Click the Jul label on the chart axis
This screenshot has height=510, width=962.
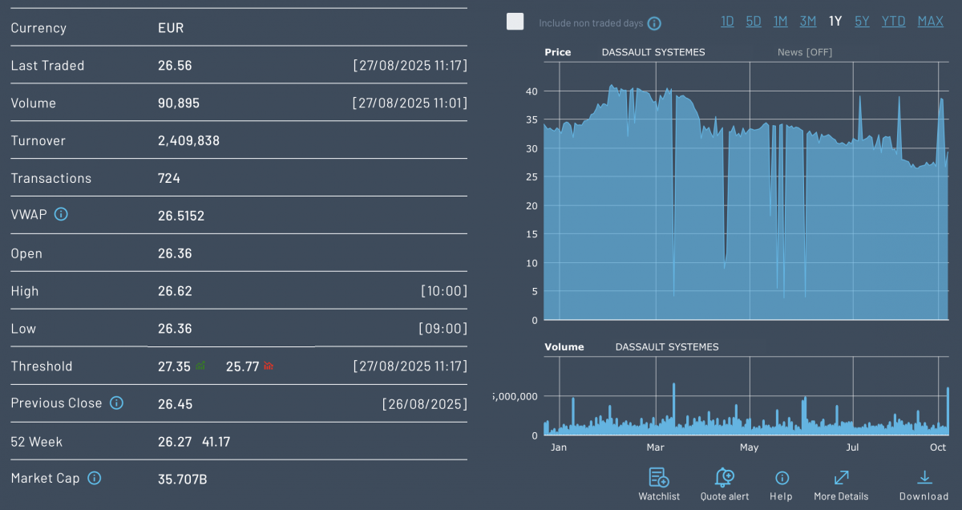pyautogui.click(x=852, y=447)
